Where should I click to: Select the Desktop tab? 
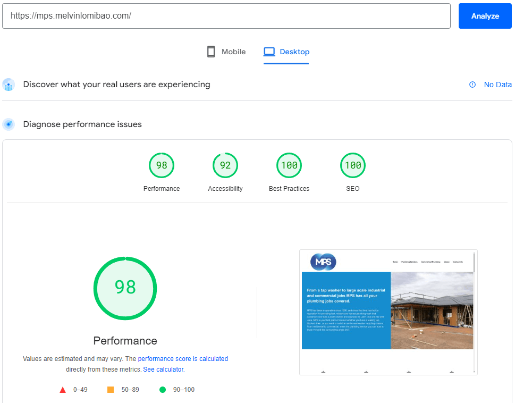(x=286, y=52)
